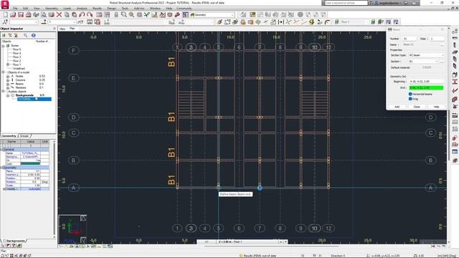Click the Close button in Beam dialog
The height and width of the screenshot is (258, 459).
(x=417, y=107)
